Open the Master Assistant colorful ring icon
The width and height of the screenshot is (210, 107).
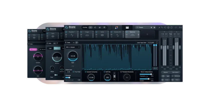pyautogui.click(x=116, y=27)
